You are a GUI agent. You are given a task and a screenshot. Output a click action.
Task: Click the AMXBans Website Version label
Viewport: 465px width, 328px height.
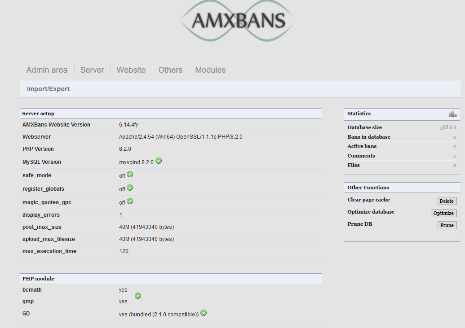coord(56,125)
